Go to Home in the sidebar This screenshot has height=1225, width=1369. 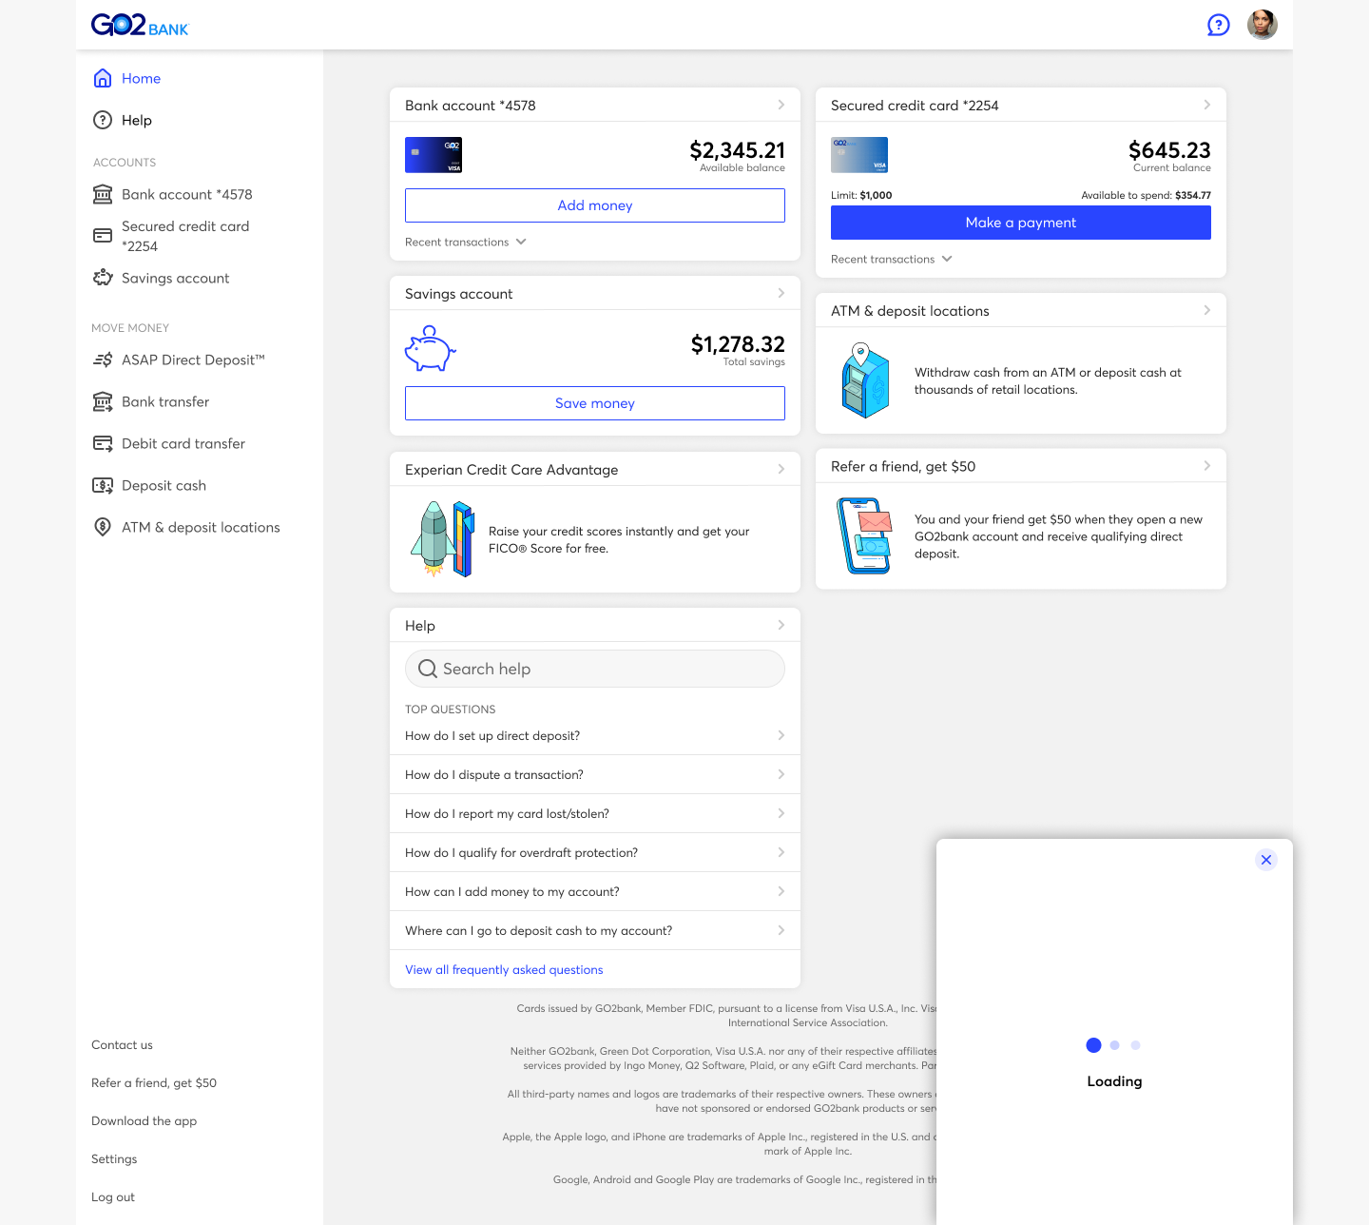[x=141, y=79]
